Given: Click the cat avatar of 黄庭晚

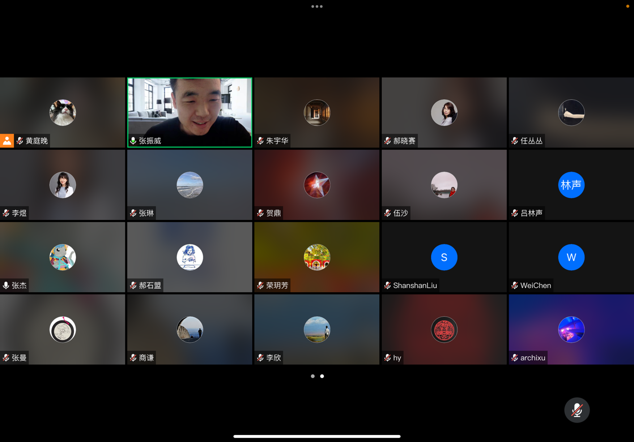Looking at the screenshot, I should pyautogui.click(x=62, y=112).
